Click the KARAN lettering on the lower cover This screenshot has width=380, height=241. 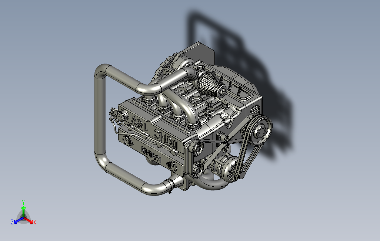(151, 154)
